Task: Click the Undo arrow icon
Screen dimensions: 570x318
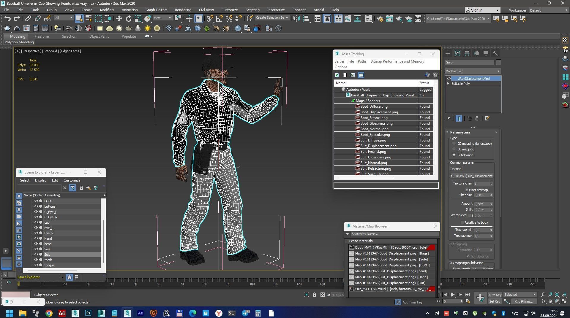Action: [x=7, y=19]
